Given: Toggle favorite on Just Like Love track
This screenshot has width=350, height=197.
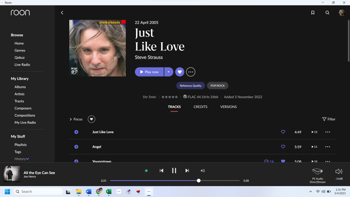Looking at the screenshot, I should 283,132.
